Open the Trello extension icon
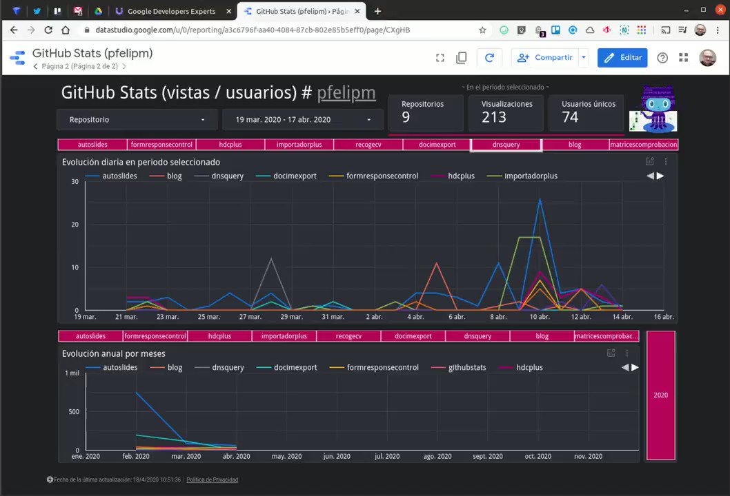 pos(555,30)
